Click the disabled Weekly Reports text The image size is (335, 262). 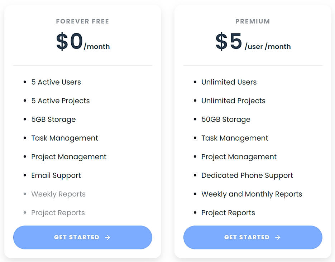(58, 194)
